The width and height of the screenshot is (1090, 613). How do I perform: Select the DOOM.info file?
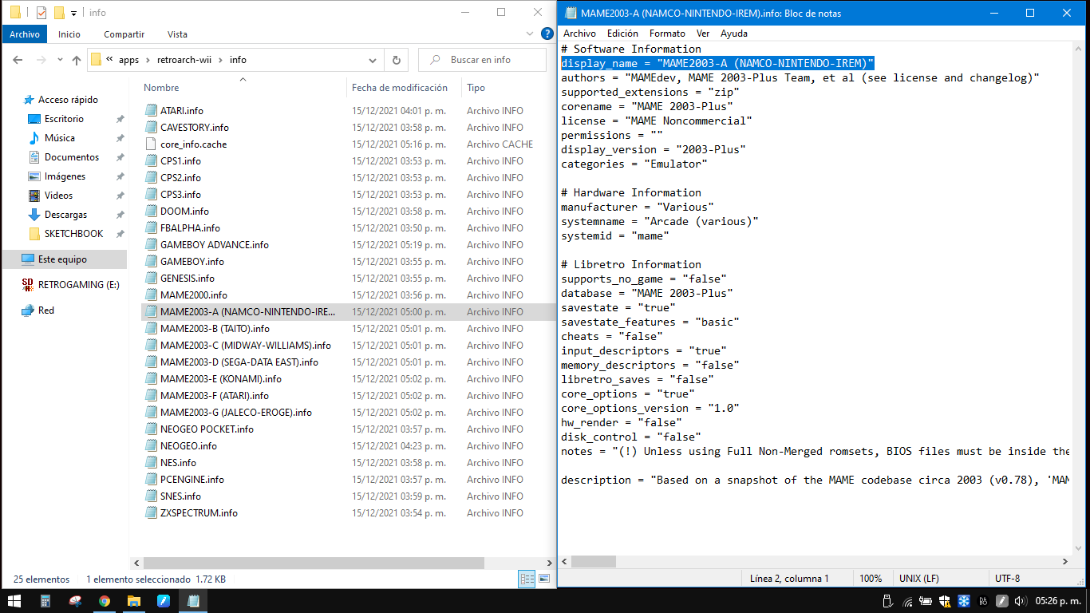click(x=184, y=212)
